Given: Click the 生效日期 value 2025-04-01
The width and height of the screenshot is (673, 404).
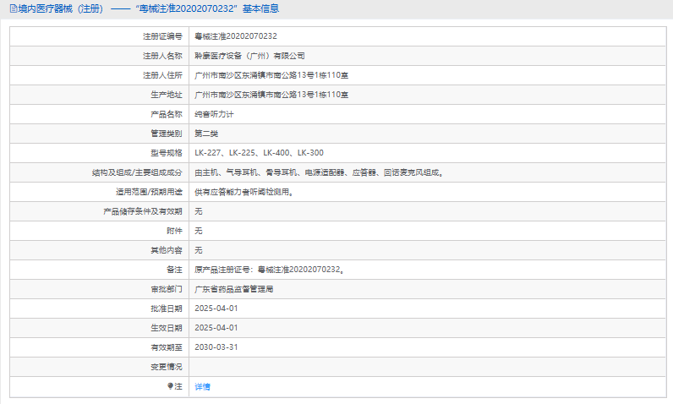Looking at the screenshot, I should click(216, 328).
